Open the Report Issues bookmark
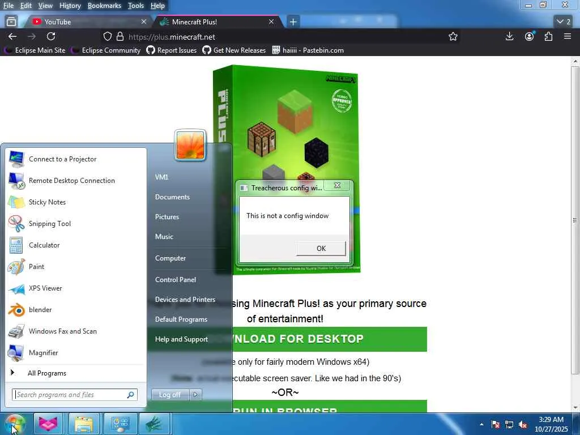 click(172, 50)
